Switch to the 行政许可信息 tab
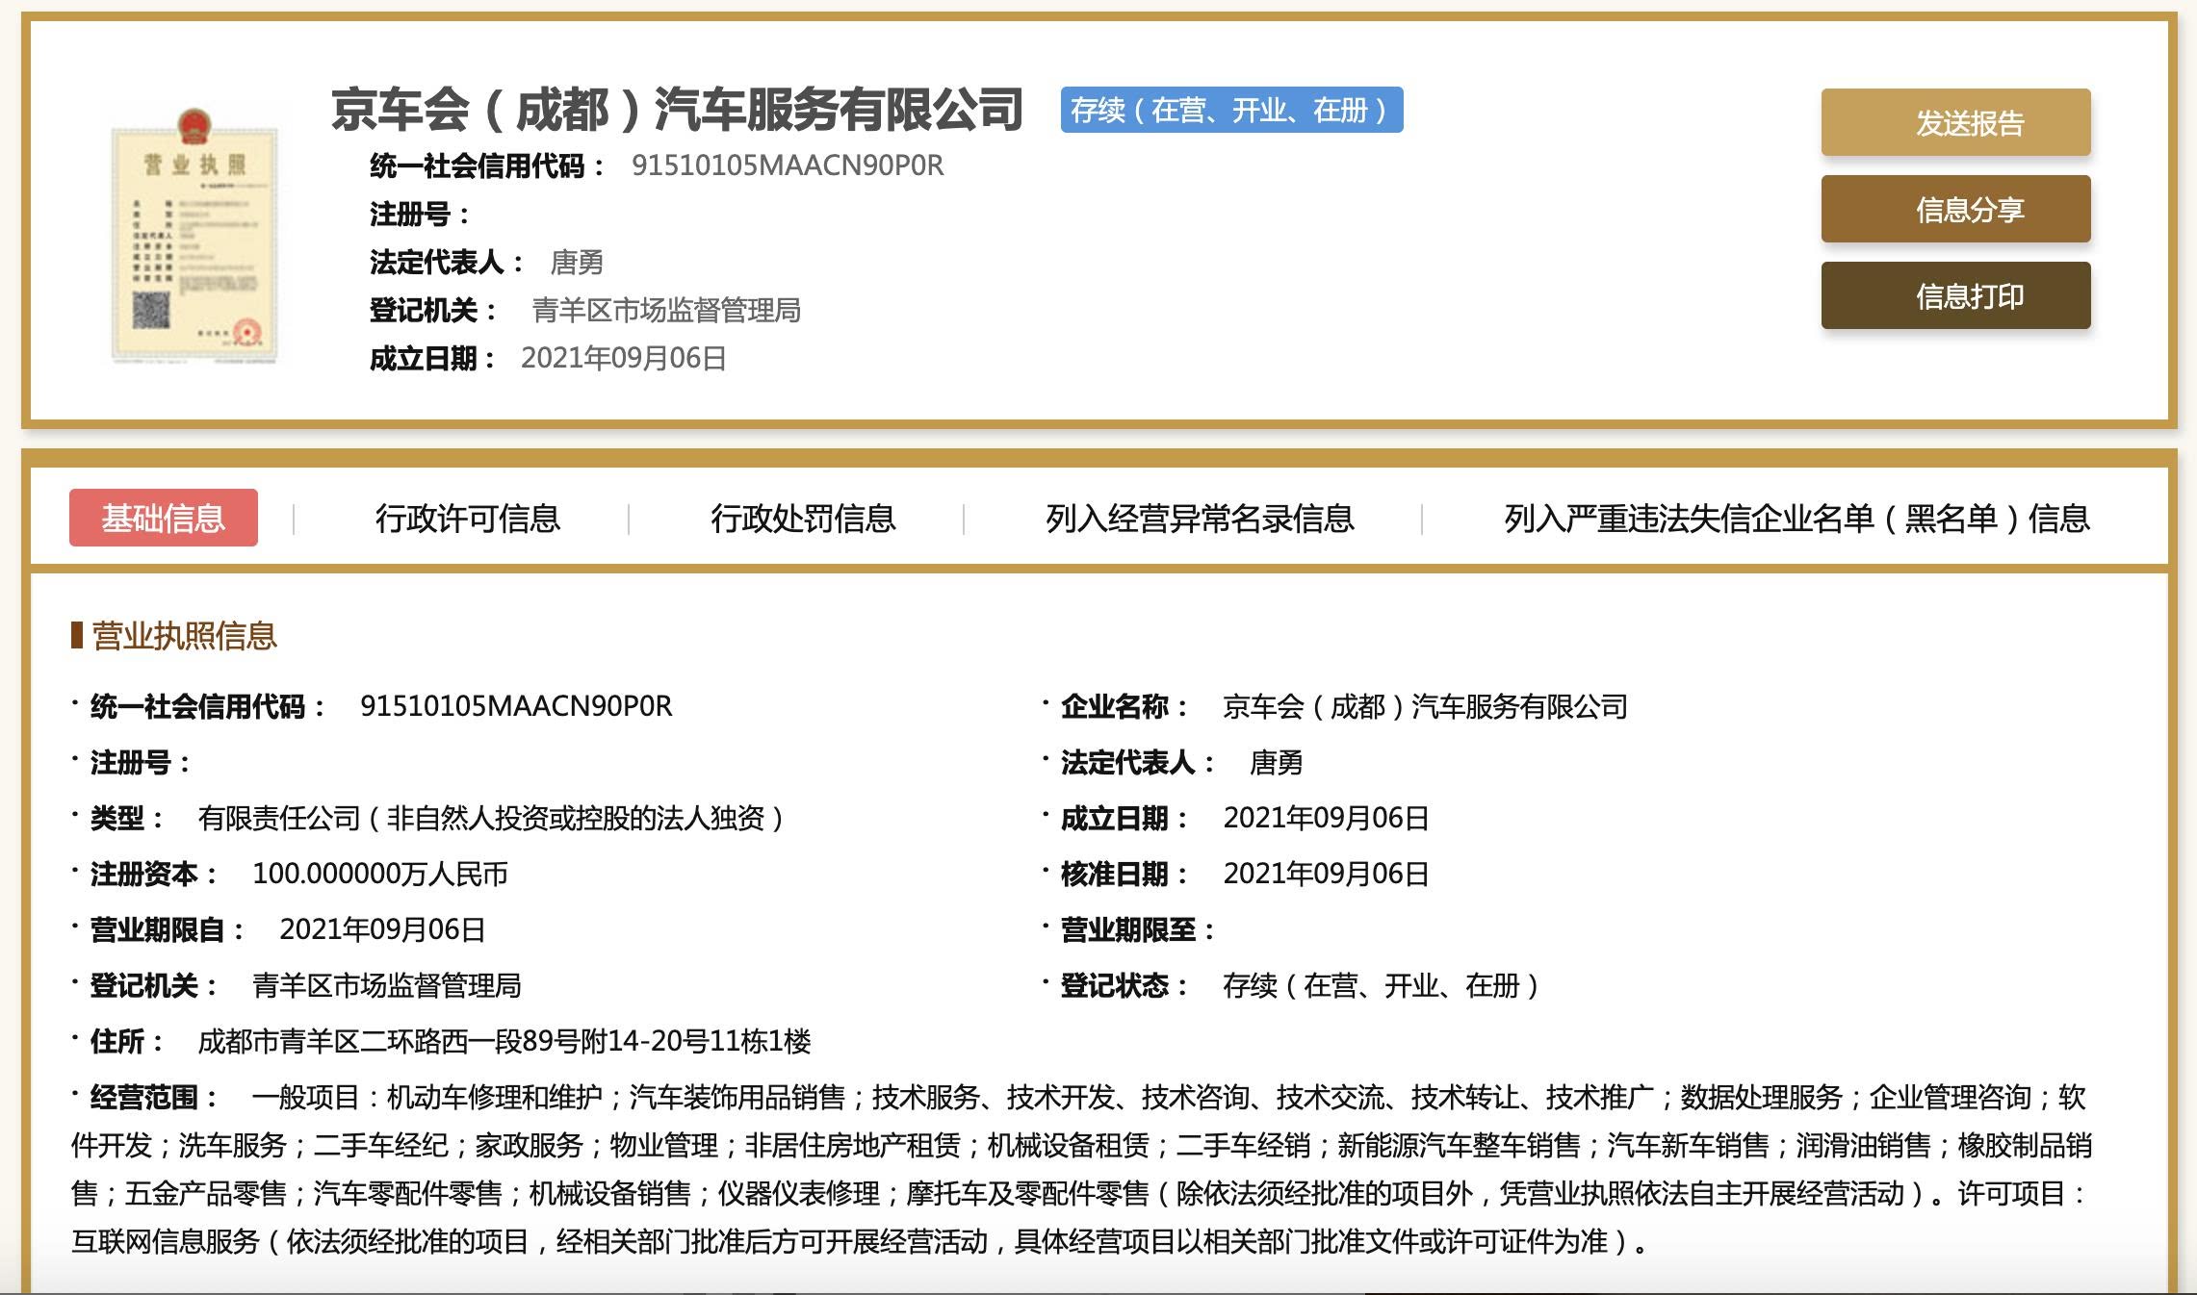Image resolution: width=2197 pixels, height=1295 pixels. (x=468, y=518)
